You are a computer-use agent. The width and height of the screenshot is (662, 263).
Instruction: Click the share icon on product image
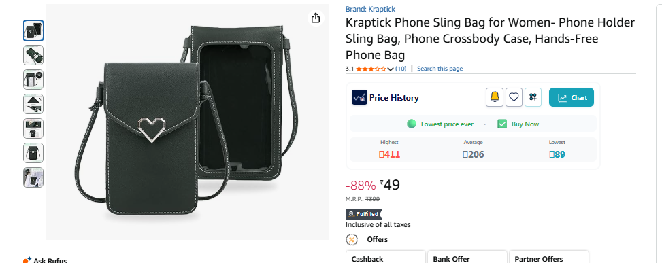[316, 18]
